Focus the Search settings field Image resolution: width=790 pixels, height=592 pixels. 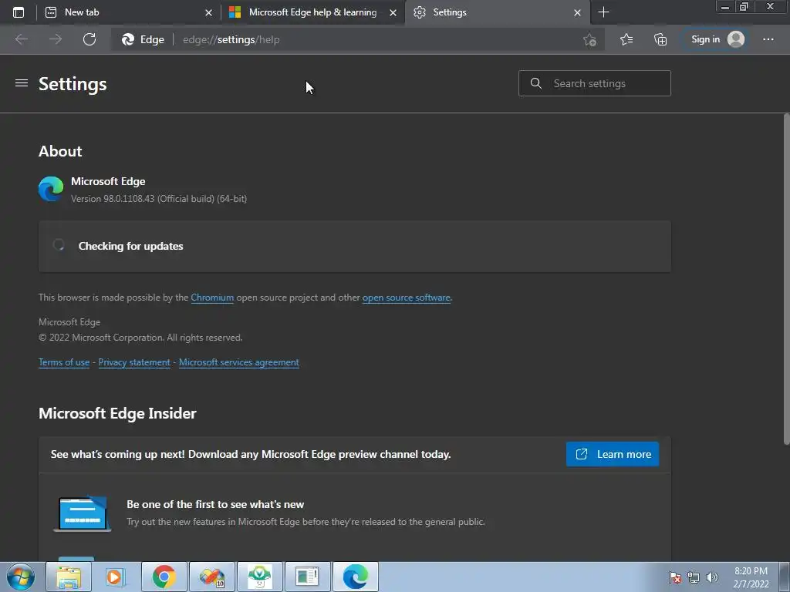click(595, 83)
